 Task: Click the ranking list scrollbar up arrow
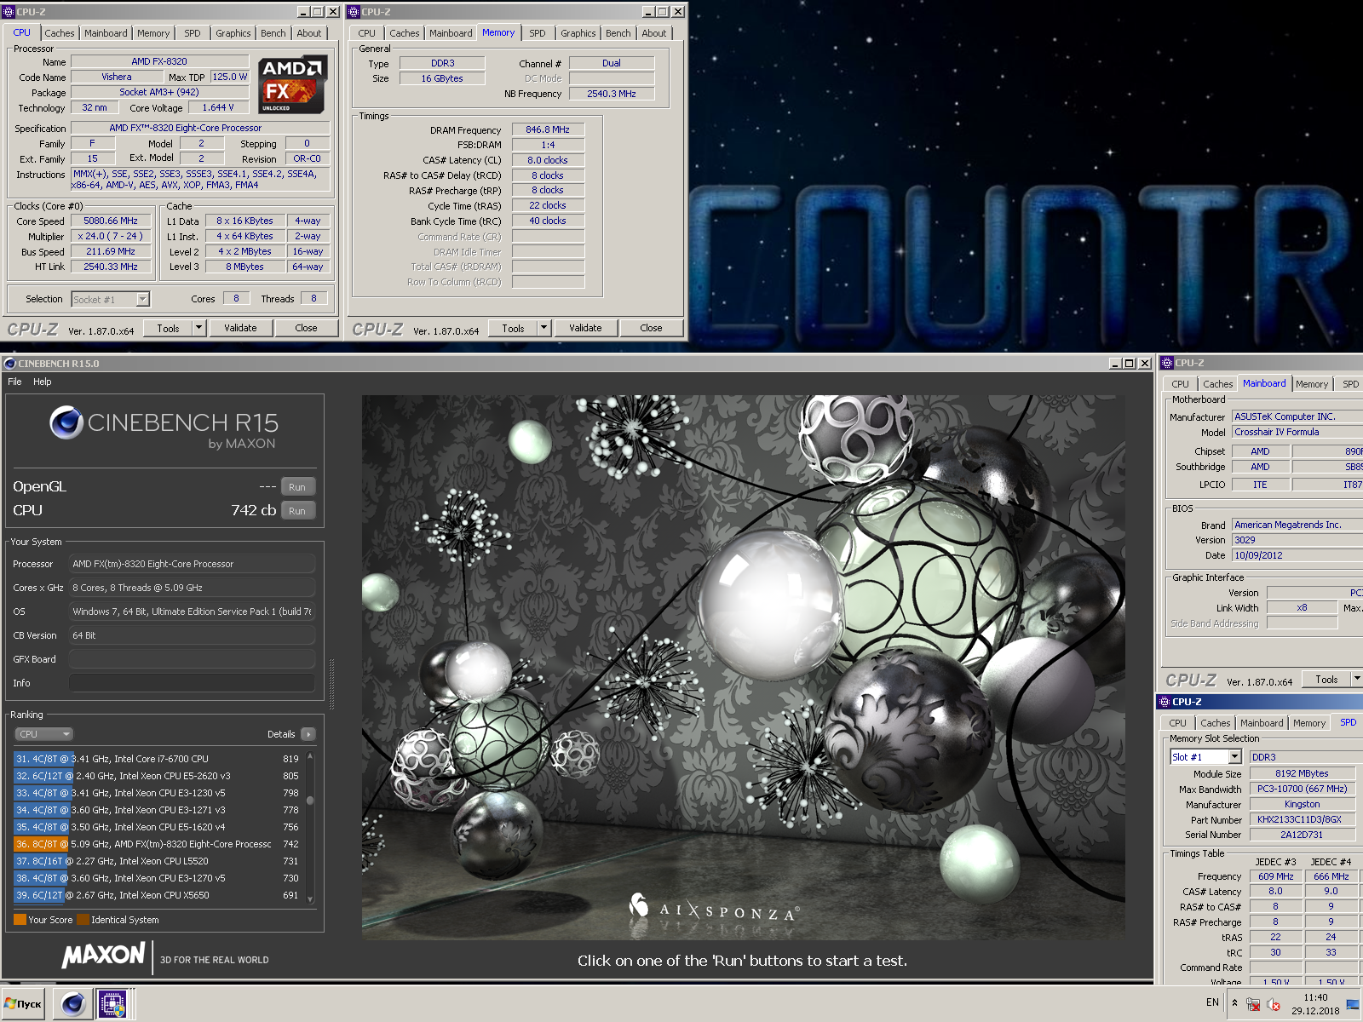coord(310,756)
